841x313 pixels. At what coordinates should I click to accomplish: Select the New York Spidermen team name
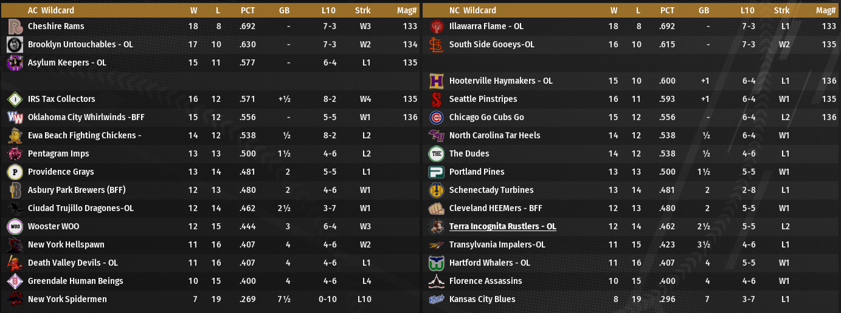click(67, 300)
